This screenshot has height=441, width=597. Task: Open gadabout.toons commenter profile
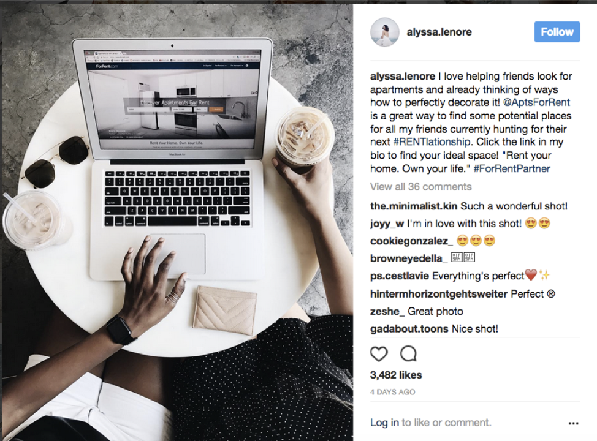[409, 329]
